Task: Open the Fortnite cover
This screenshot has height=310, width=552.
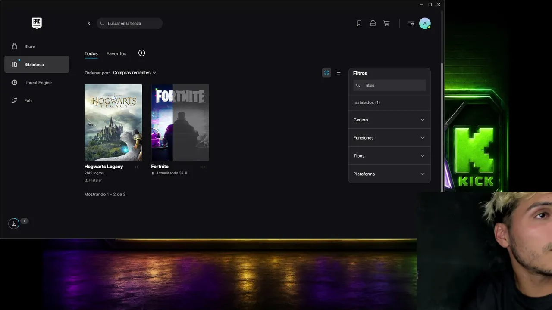Action: [180, 122]
